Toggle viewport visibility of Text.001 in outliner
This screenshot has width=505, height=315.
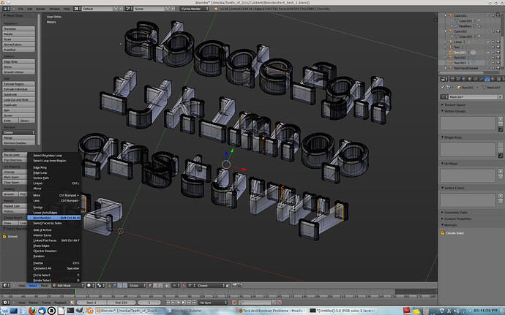[488, 52]
